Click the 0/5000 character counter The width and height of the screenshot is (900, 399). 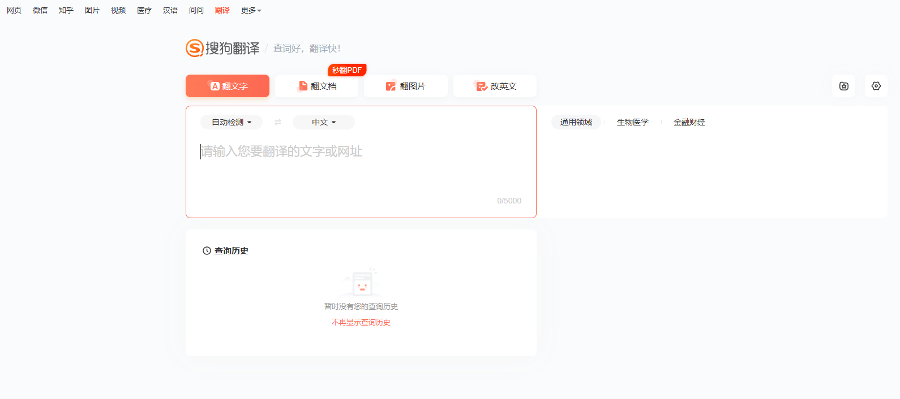point(509,201)
